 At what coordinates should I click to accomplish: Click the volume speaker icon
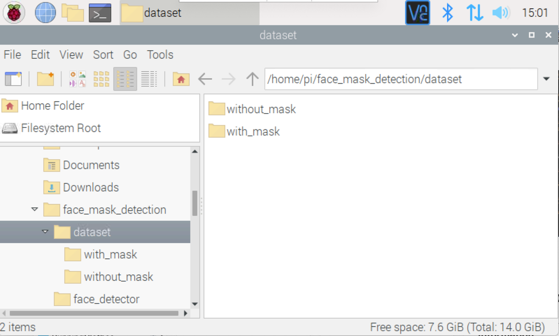pos(501,13)
